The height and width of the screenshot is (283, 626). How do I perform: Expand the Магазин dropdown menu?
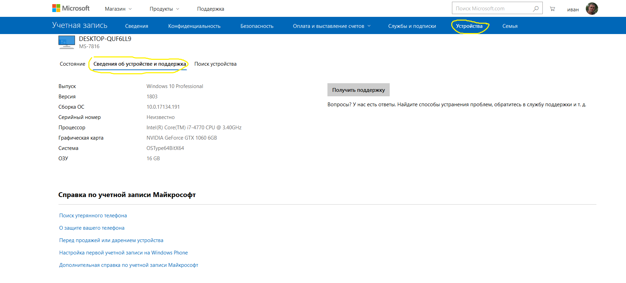tap(118, 9)
